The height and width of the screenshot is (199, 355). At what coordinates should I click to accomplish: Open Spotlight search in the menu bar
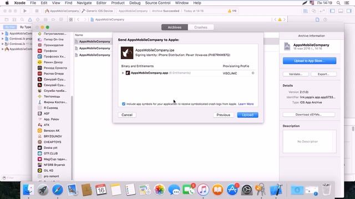coord(338,3)
